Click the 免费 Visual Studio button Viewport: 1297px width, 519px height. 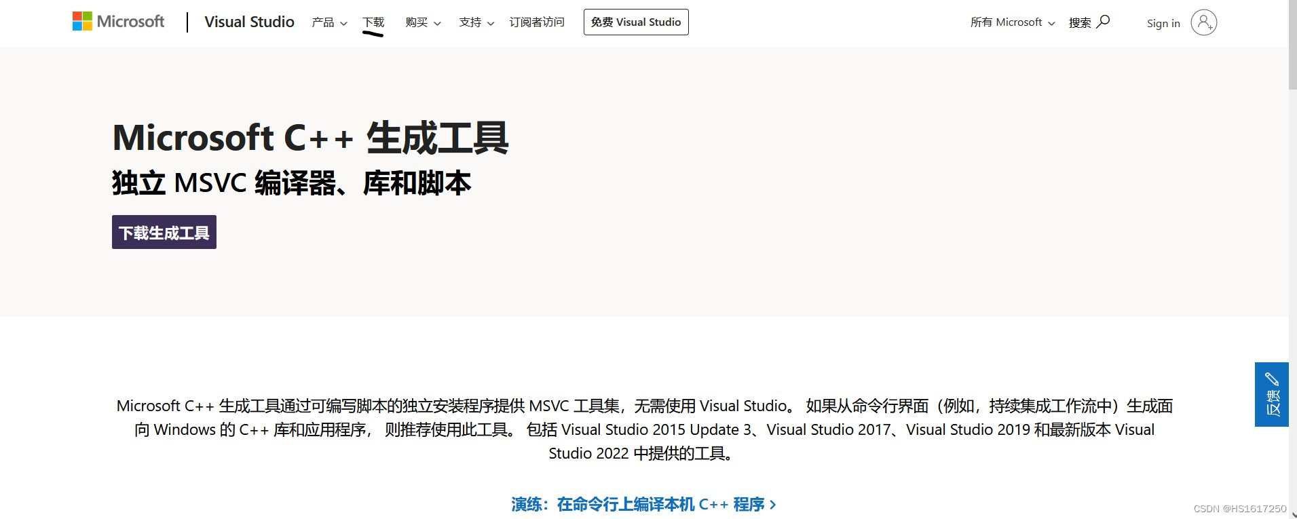[x=636, y=22]
